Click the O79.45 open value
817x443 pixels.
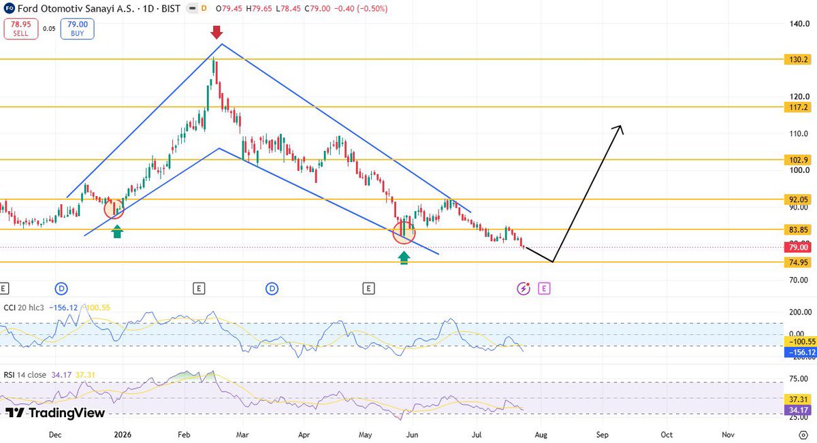[227, 9]
